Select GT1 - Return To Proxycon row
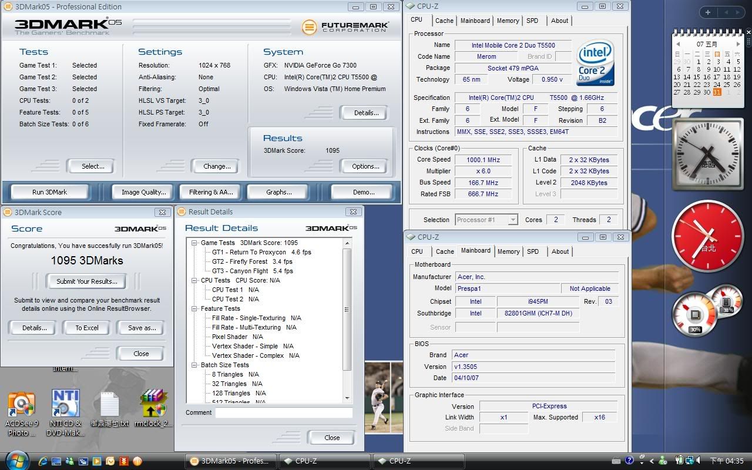This screenshot has width=752, height=470. pyautogui.click(x=261, y=252)
